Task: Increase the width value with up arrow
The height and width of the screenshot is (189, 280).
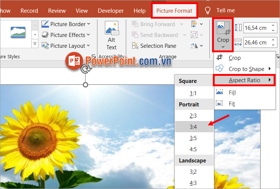Action: click(x=273, y=40)
